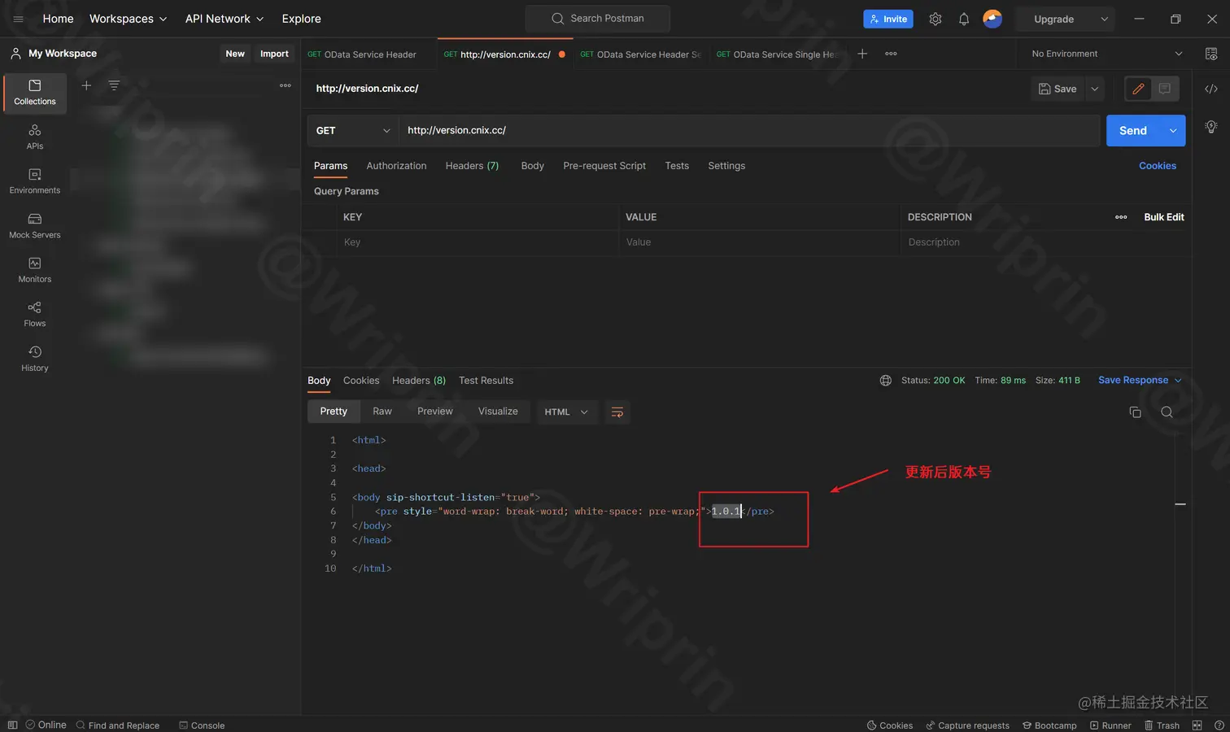1230x732 pixels.
Task: Change the GET method dropdown
Action: coord(352,130)
